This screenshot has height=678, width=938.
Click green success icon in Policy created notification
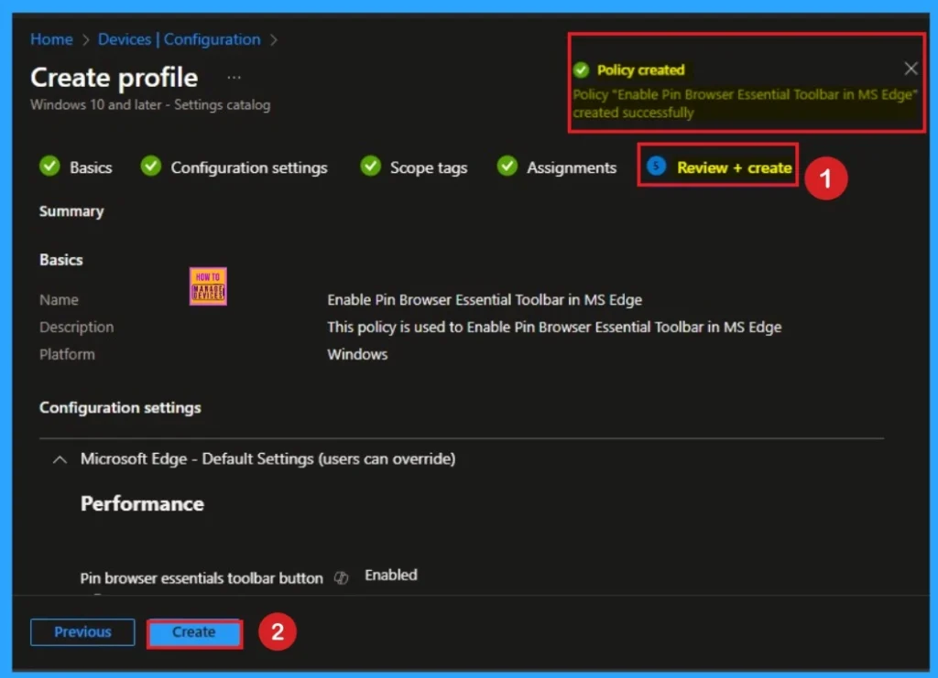(581, 70)
